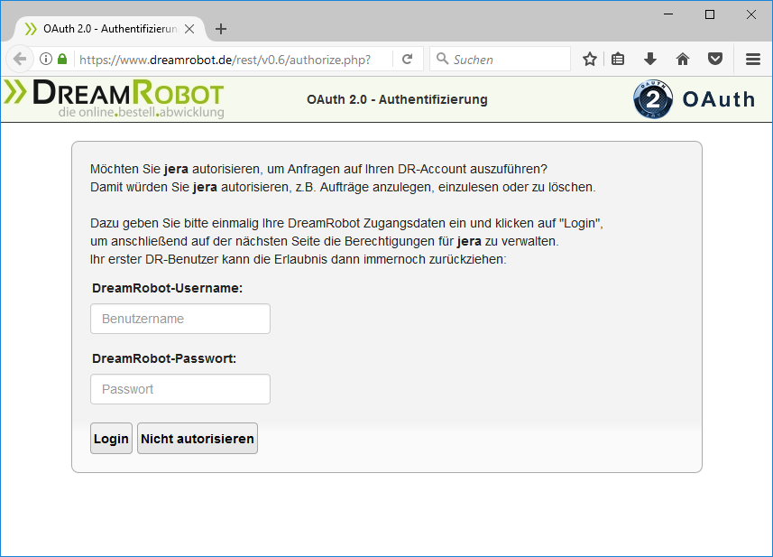
Task: Close the OAuth 2.0 browser tab
Action: tap(189, 29)
